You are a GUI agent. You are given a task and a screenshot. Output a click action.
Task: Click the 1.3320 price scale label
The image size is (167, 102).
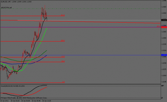164,50
